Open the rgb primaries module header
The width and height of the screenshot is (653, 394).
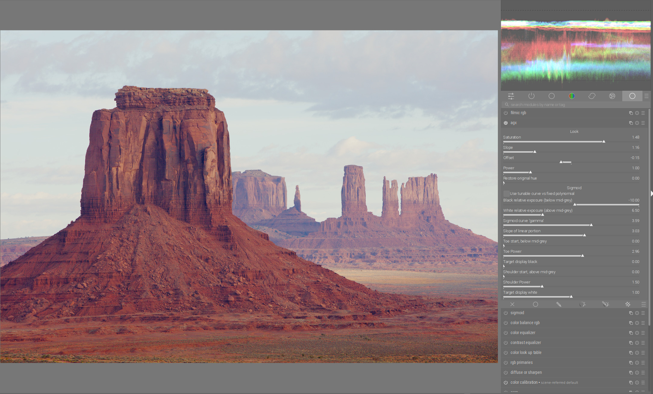521,363
